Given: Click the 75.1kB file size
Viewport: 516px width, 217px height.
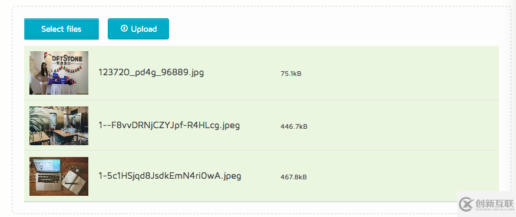Looking at the screenshot, I should [291, 74].
